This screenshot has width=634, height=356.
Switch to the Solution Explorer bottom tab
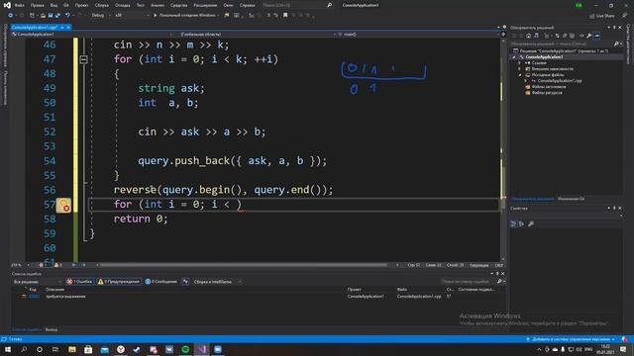coord(532,199)
